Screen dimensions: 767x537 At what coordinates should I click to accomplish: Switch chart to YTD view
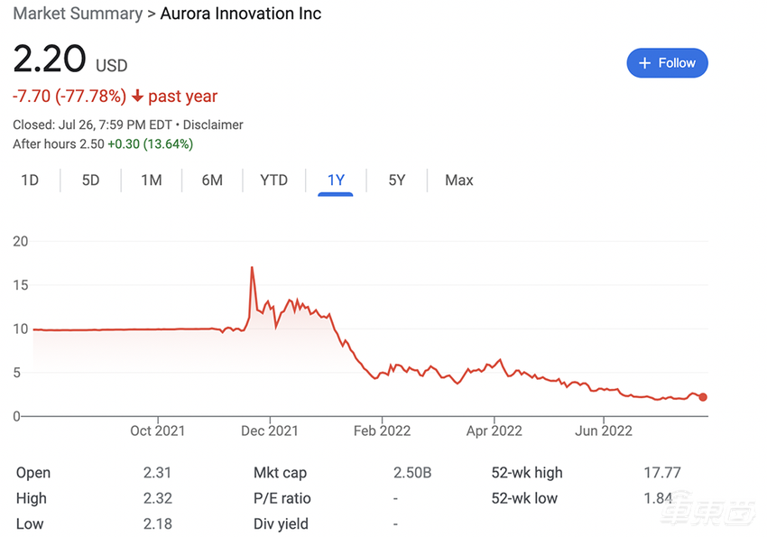273,181
